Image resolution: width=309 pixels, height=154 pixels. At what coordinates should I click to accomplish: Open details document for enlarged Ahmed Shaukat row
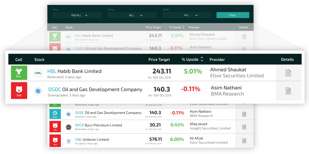click(288, 73)
